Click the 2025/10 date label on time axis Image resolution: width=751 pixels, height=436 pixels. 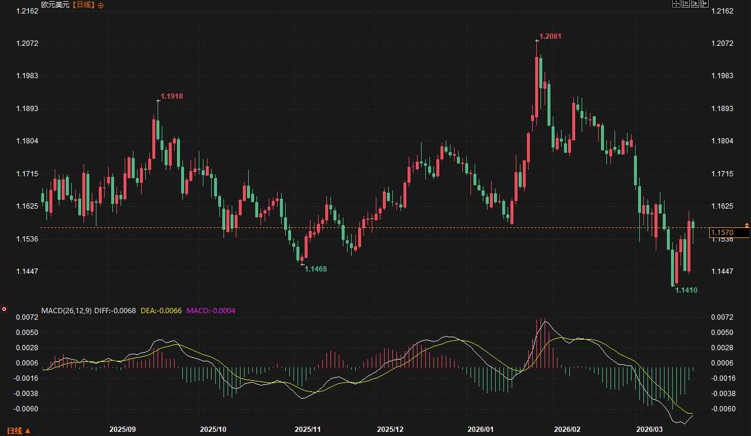tap(213, 430)
